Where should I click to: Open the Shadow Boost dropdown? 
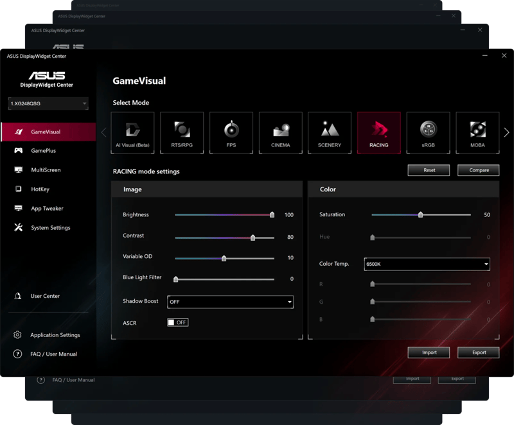point(230,302)
